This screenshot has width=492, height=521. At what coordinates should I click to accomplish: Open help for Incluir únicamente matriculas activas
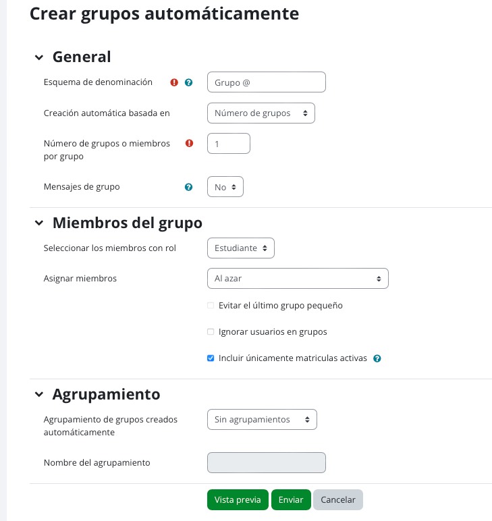click(377, 358)
